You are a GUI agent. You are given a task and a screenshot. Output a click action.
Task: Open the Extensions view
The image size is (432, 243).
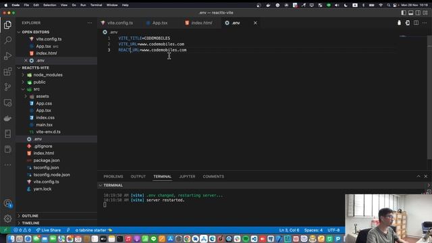pyautogui.click(x=7, y=72)
